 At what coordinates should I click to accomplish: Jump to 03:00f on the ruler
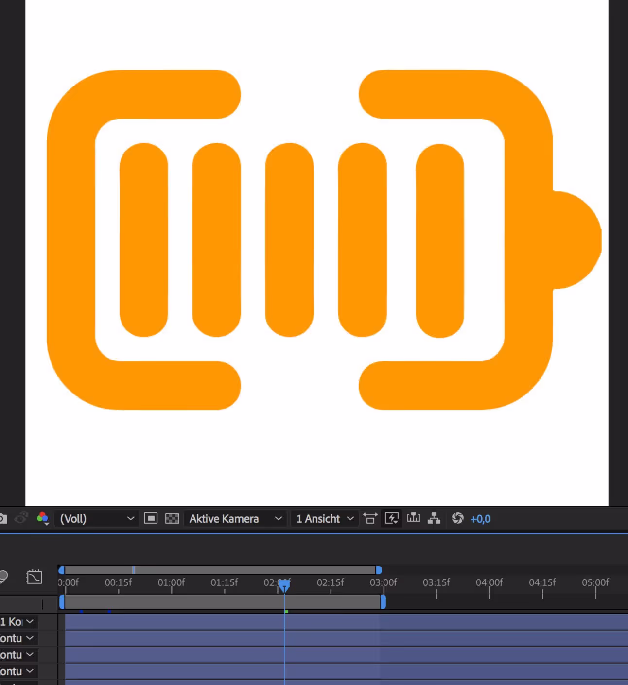pos(384,582)
